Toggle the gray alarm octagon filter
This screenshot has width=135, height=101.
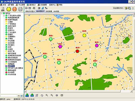(x=21, y=9)
